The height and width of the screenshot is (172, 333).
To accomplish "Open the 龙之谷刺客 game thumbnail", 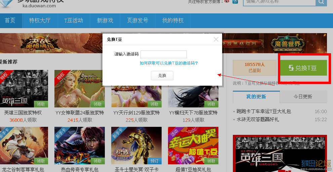I will [x=24, y=146].
